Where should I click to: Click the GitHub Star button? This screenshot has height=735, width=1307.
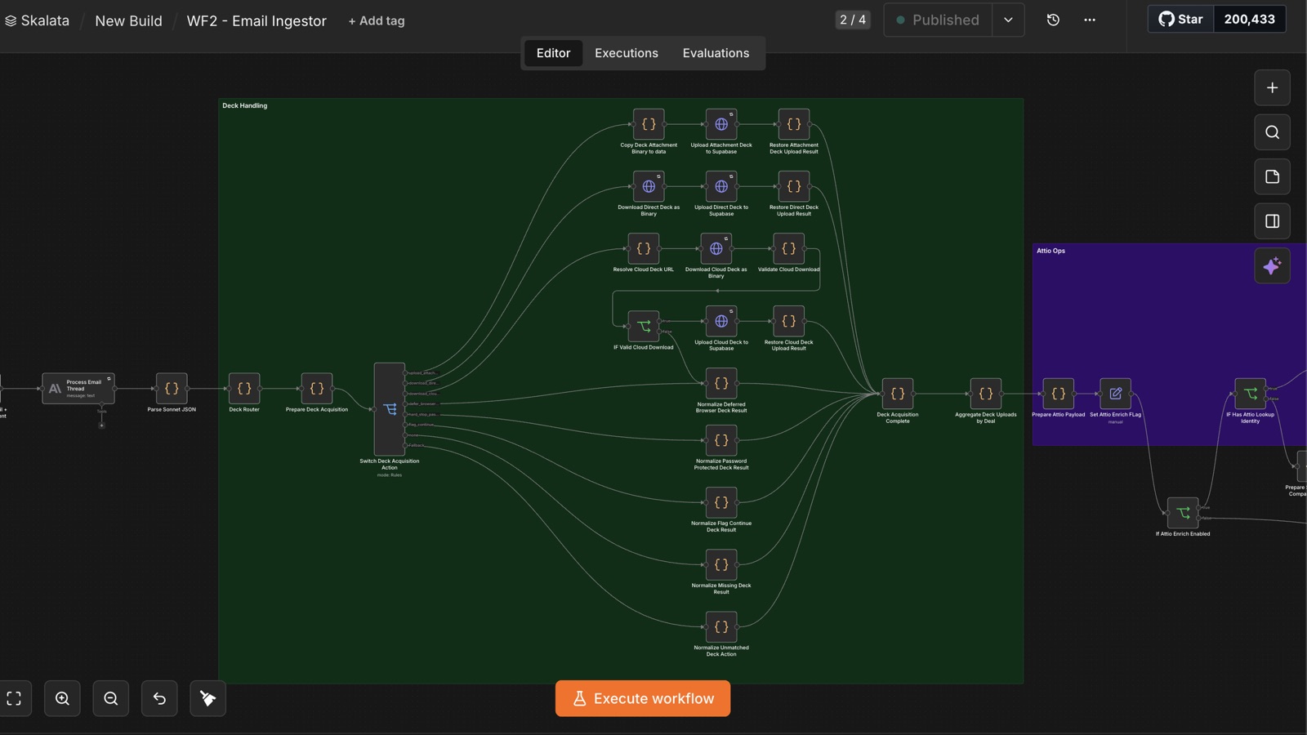pos(1181,19)
